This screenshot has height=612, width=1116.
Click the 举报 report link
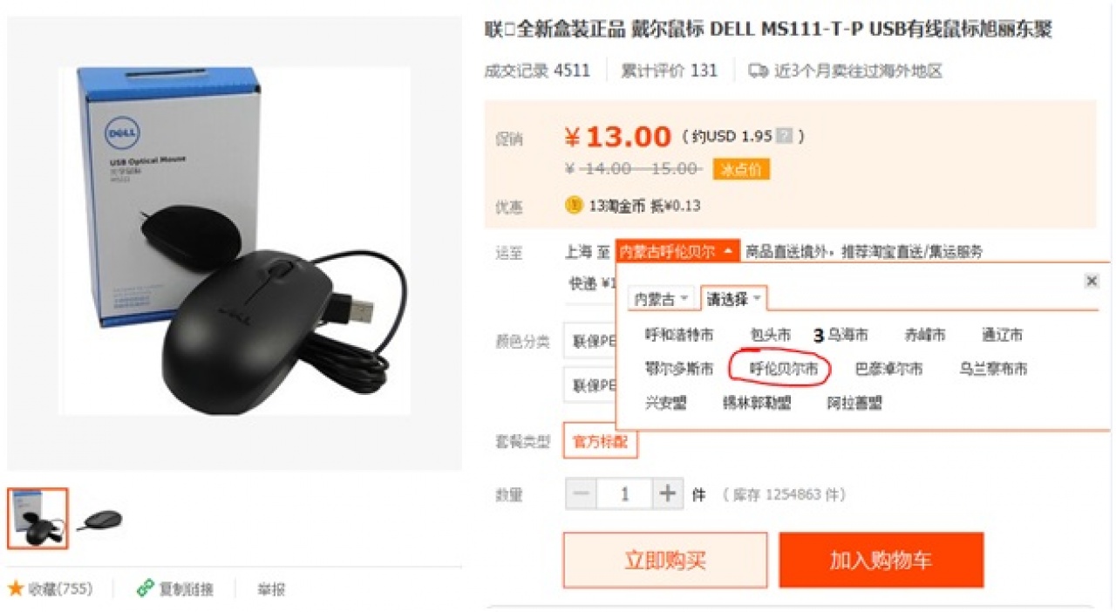coord(271,589)
